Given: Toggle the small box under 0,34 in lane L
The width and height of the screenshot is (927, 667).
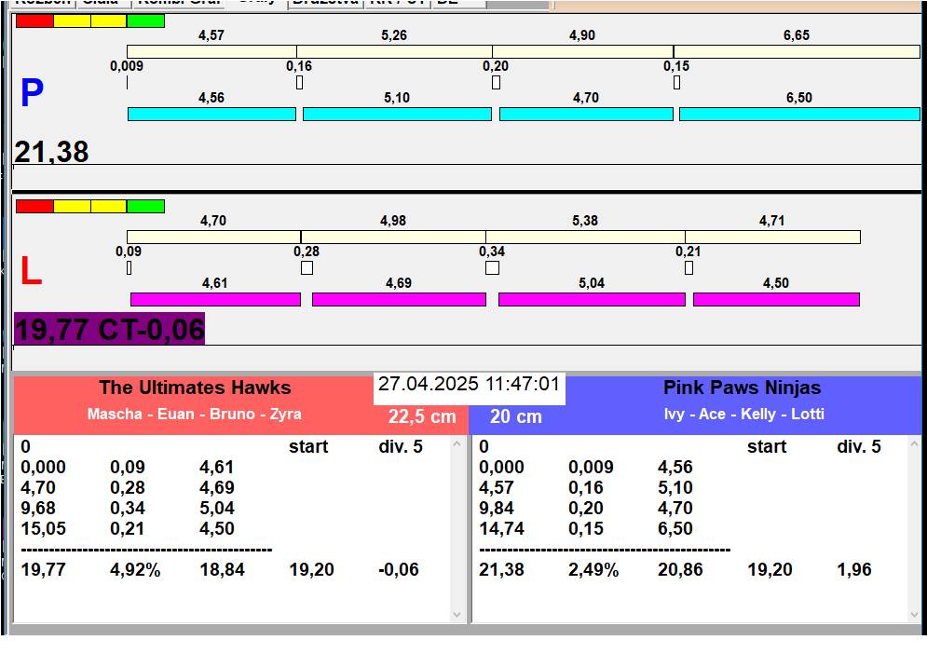Looking at the screenshot, I should click(x=492, y=268).
